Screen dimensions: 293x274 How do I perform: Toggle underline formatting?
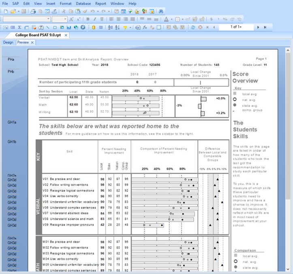(102, 19)
